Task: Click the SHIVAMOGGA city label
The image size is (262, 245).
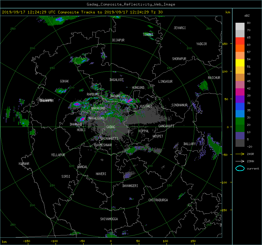Action: 109,219
